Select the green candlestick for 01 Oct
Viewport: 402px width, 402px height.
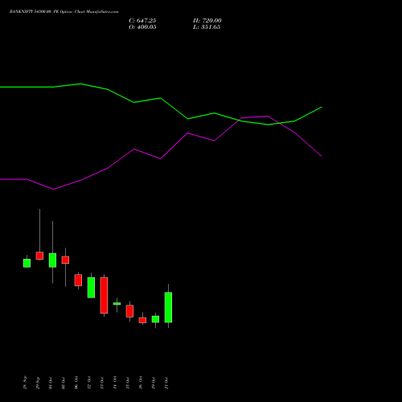click(x=52, y=260)
